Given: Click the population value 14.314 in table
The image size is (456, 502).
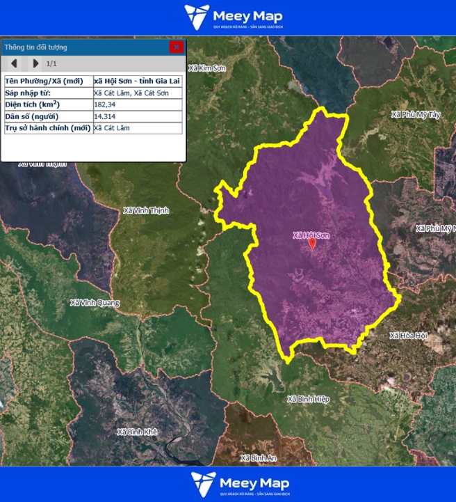Looking at the screenshot, I should coord(104,116).
